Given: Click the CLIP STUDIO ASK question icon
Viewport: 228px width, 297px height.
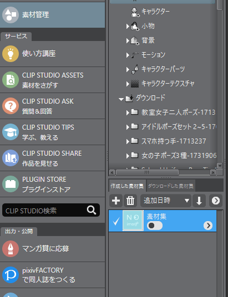Looking at the screenshot, I should [x=11, y=106].
